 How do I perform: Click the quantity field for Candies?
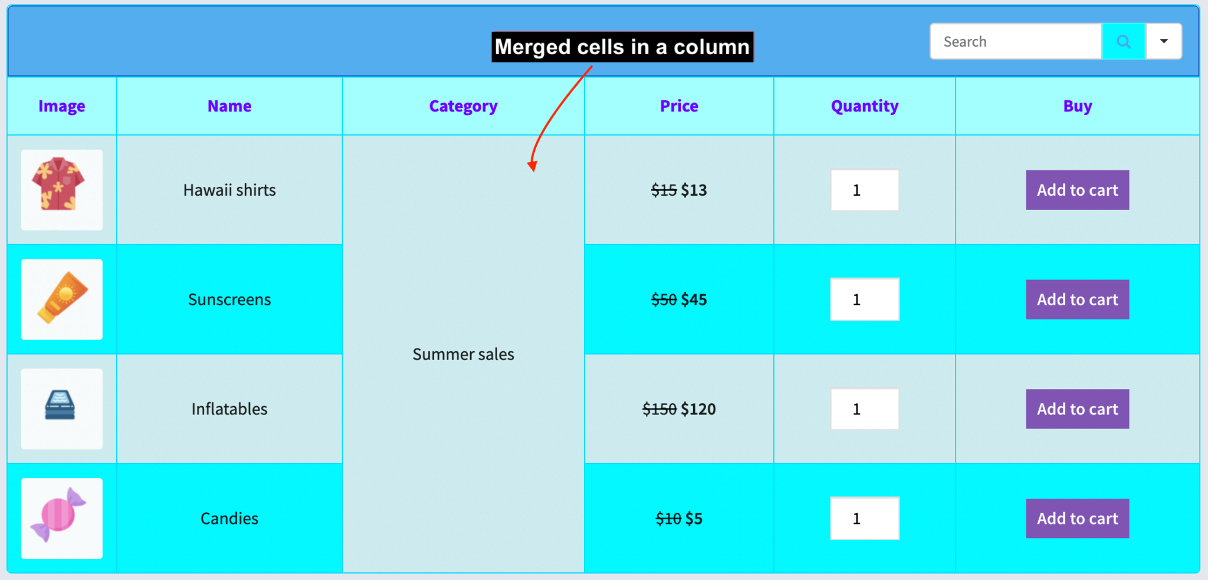(864, 518)
